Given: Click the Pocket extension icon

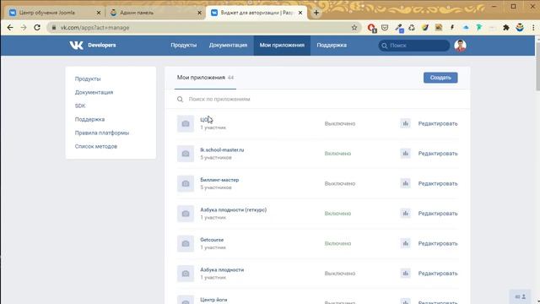Looking at the screenshot, I should click(385, 28).
